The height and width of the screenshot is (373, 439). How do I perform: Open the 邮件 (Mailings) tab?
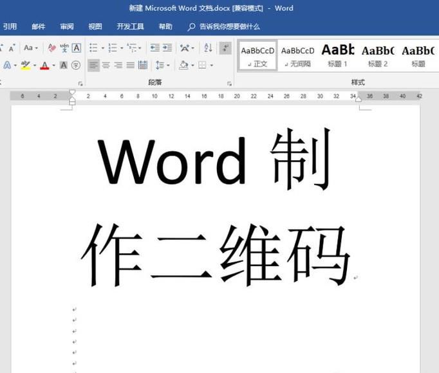(39, 26)
